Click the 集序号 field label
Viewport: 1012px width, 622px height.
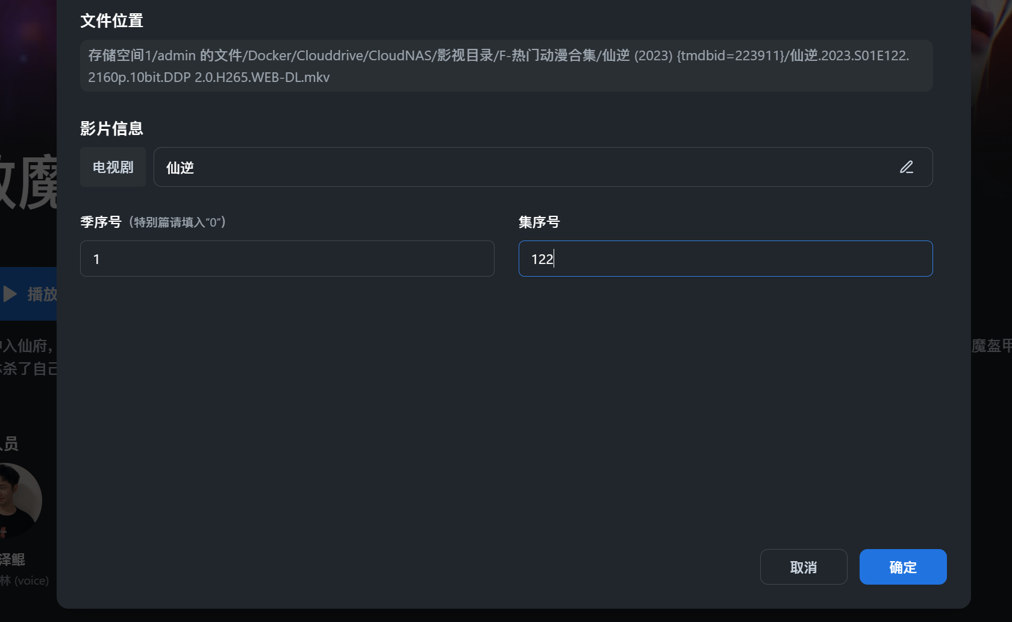point(539,222)
